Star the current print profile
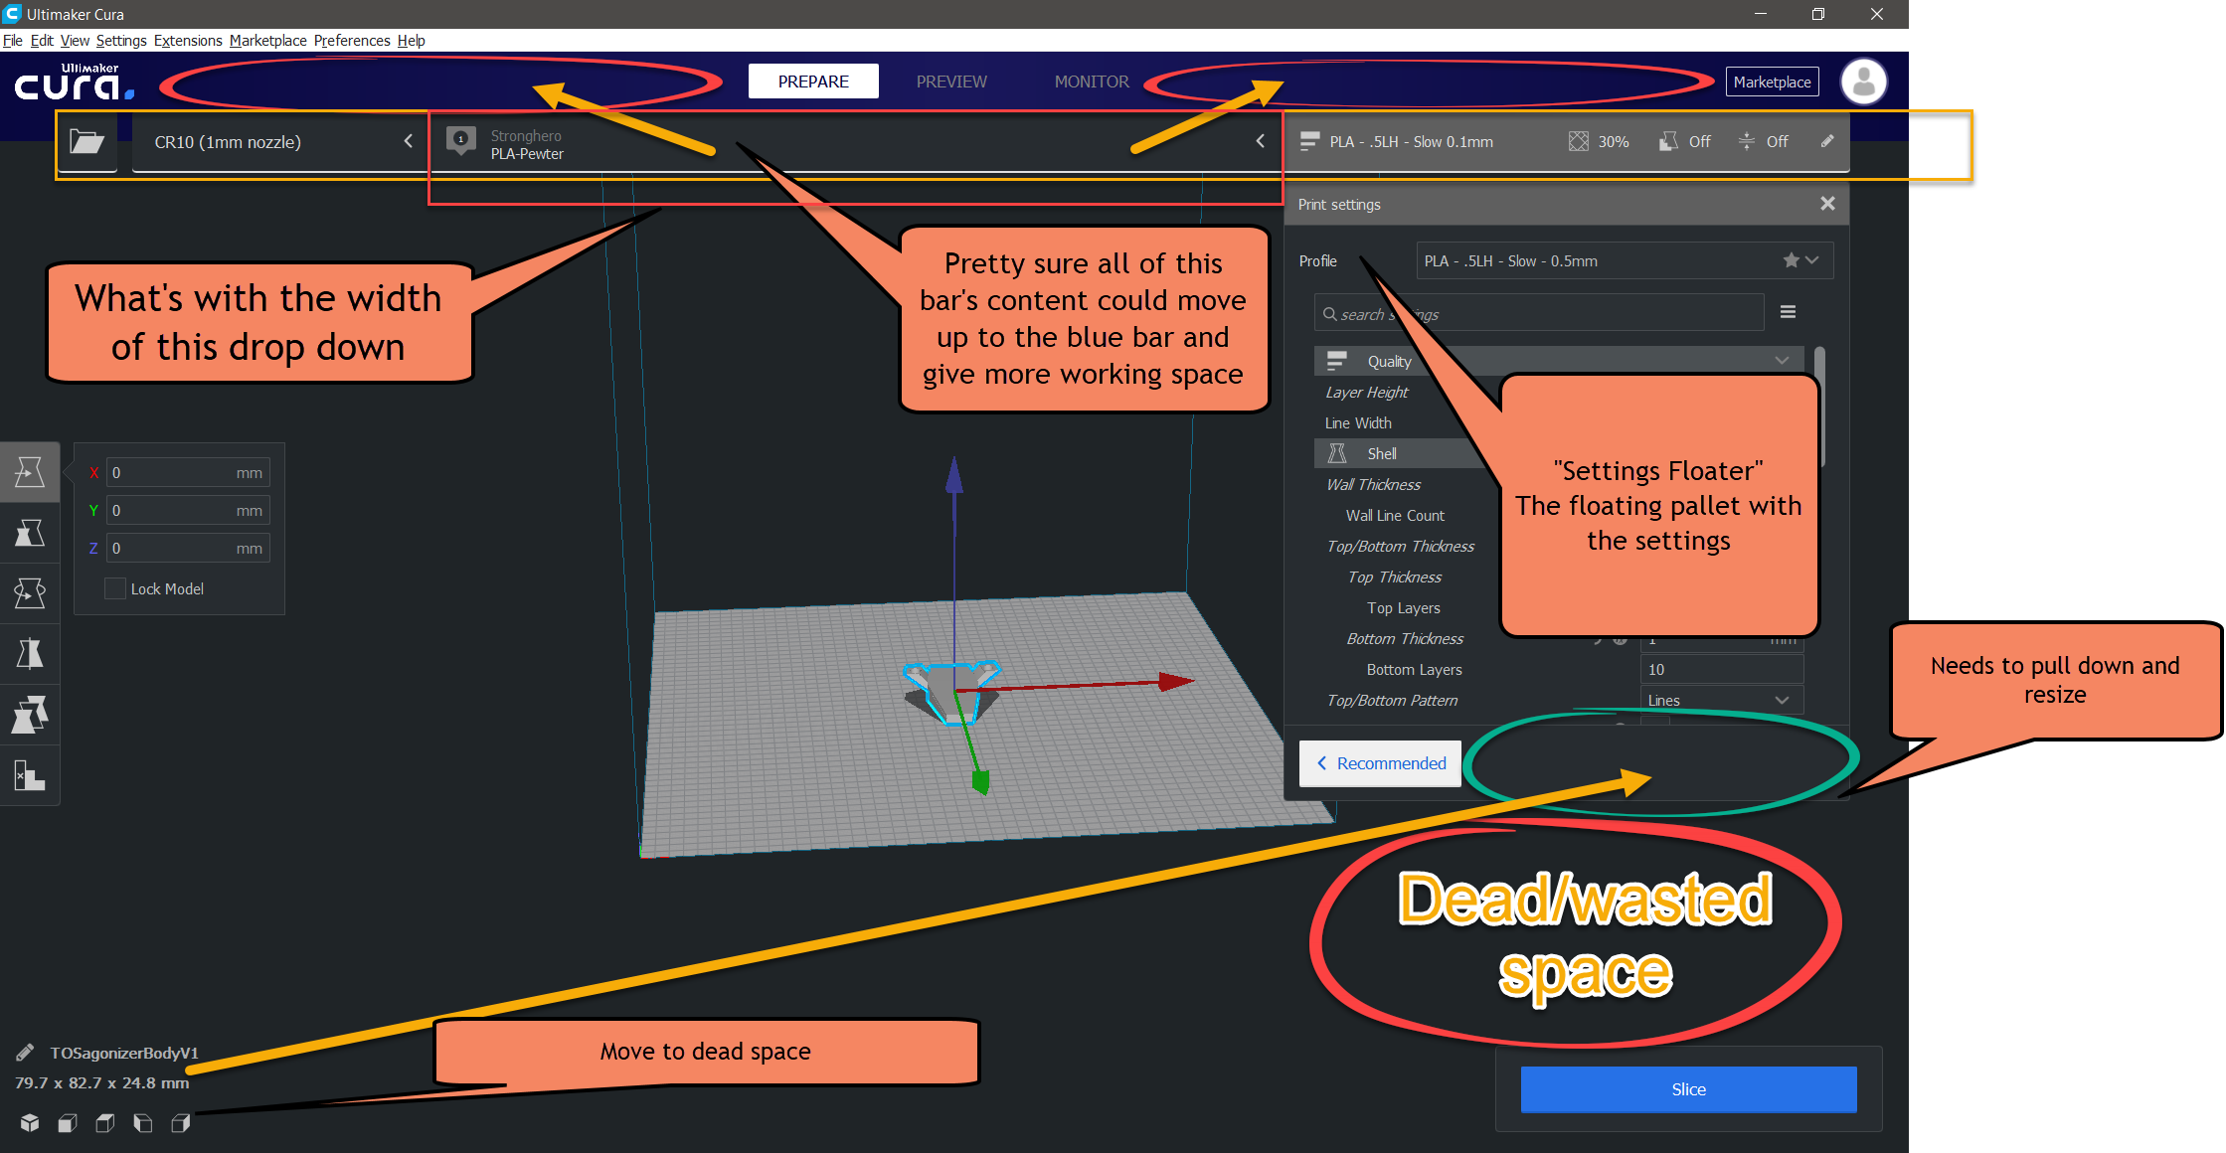The width and height of the screenshot is (2226, 1153). point(1791,260)
